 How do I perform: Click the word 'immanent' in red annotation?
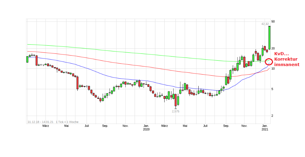tap(287, 64)
